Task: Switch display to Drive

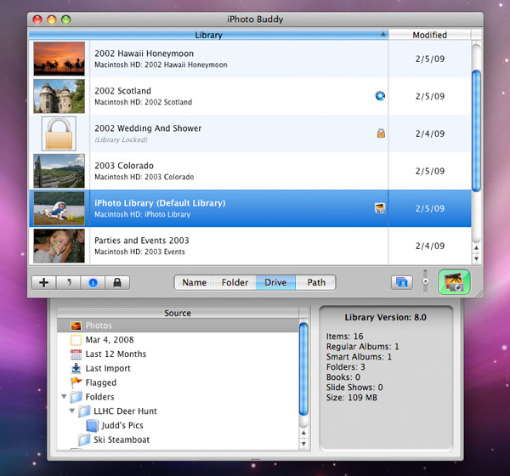Action: (x=275, y=282)
